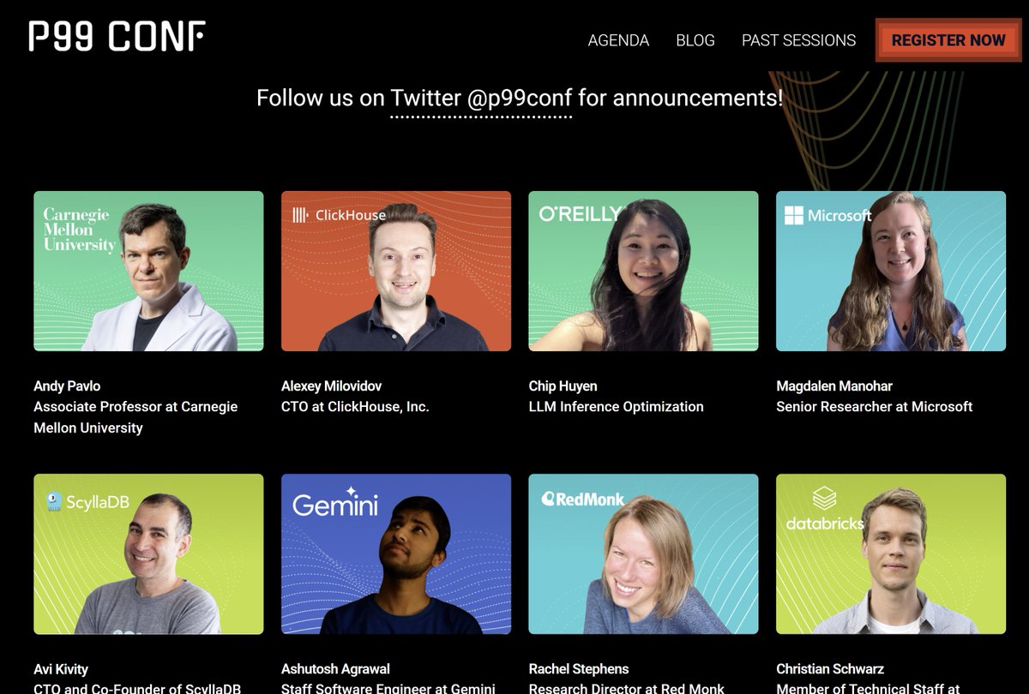Click the REGISTER NOW button
1029x694 pixels.
pyautogui.click(x=948, y=40)
